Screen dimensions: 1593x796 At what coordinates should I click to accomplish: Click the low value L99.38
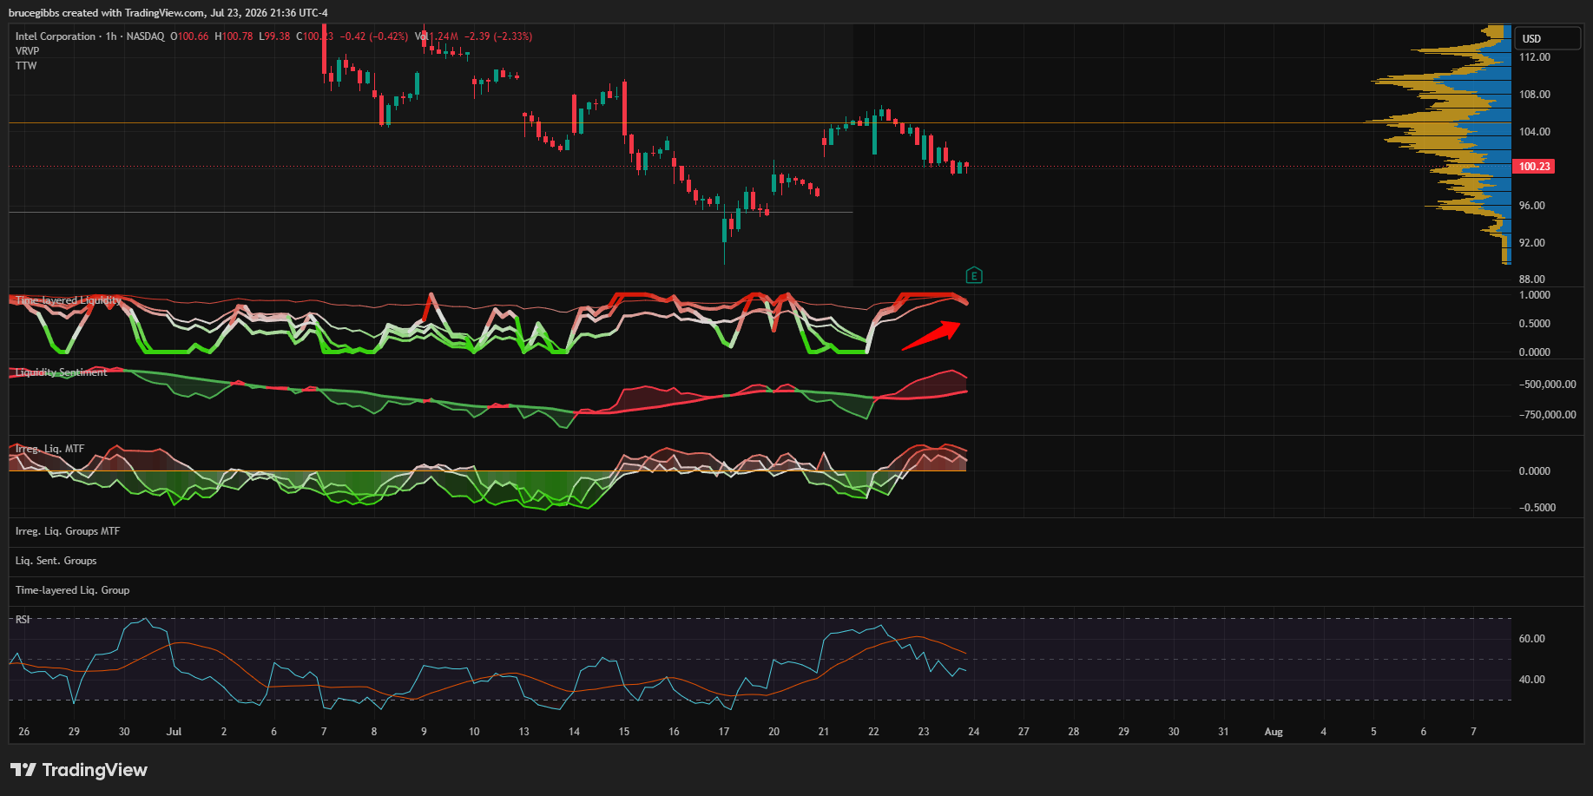[274, 36]
